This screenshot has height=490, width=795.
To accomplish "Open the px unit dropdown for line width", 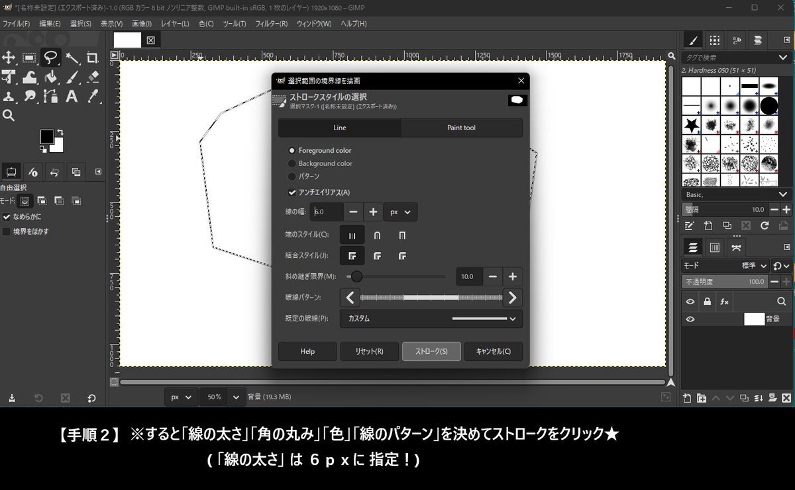I will (x=400, y=212).
